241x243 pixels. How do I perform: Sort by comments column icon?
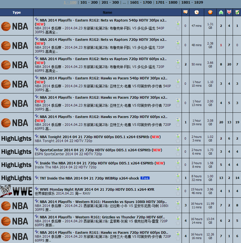tap(185, 12)
